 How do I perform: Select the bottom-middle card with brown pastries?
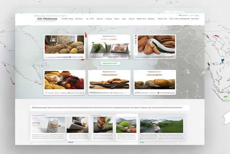(109, 82)
